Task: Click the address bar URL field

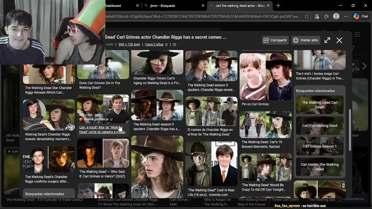Action: click(203, 17)
